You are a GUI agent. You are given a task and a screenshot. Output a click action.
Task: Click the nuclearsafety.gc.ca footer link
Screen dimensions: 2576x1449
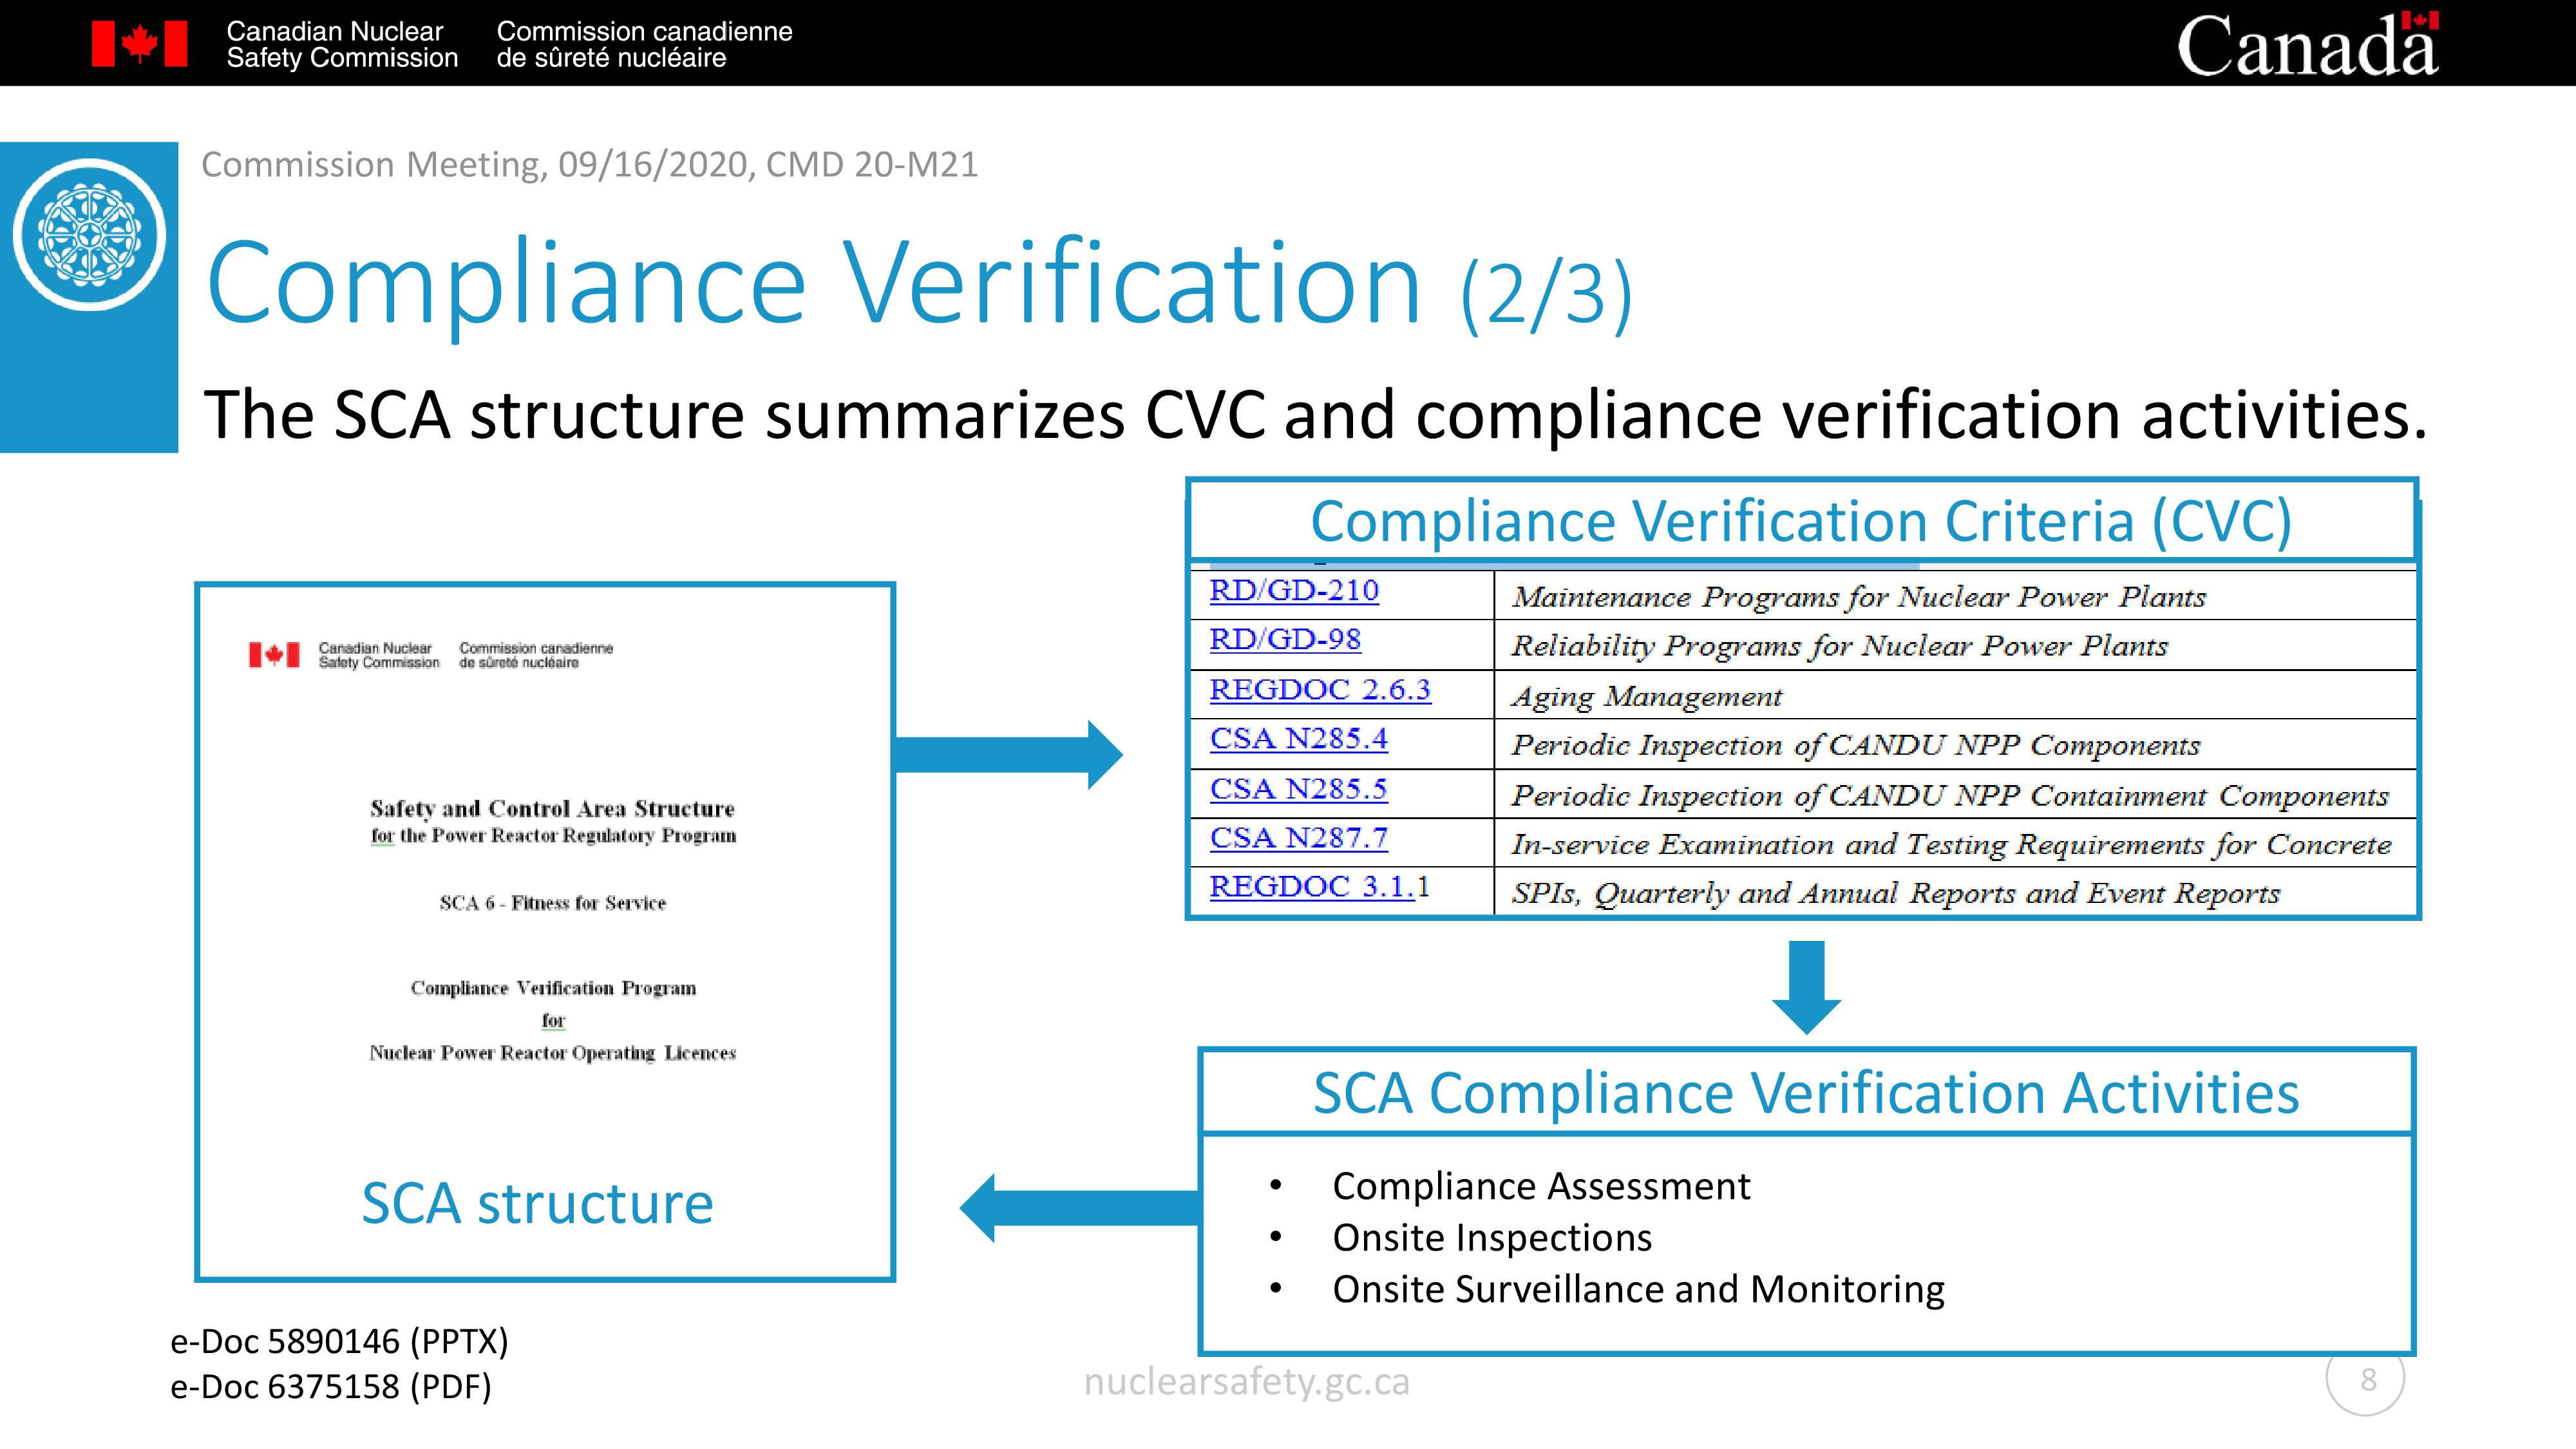coord(1247,1381)
